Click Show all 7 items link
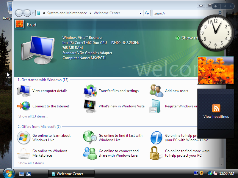Viewport: 238px width, 178px height. coord(32,163)
